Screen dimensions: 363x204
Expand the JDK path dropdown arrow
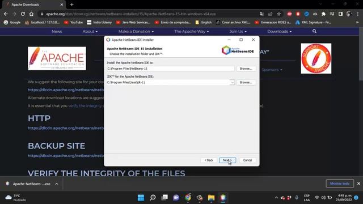232,82
